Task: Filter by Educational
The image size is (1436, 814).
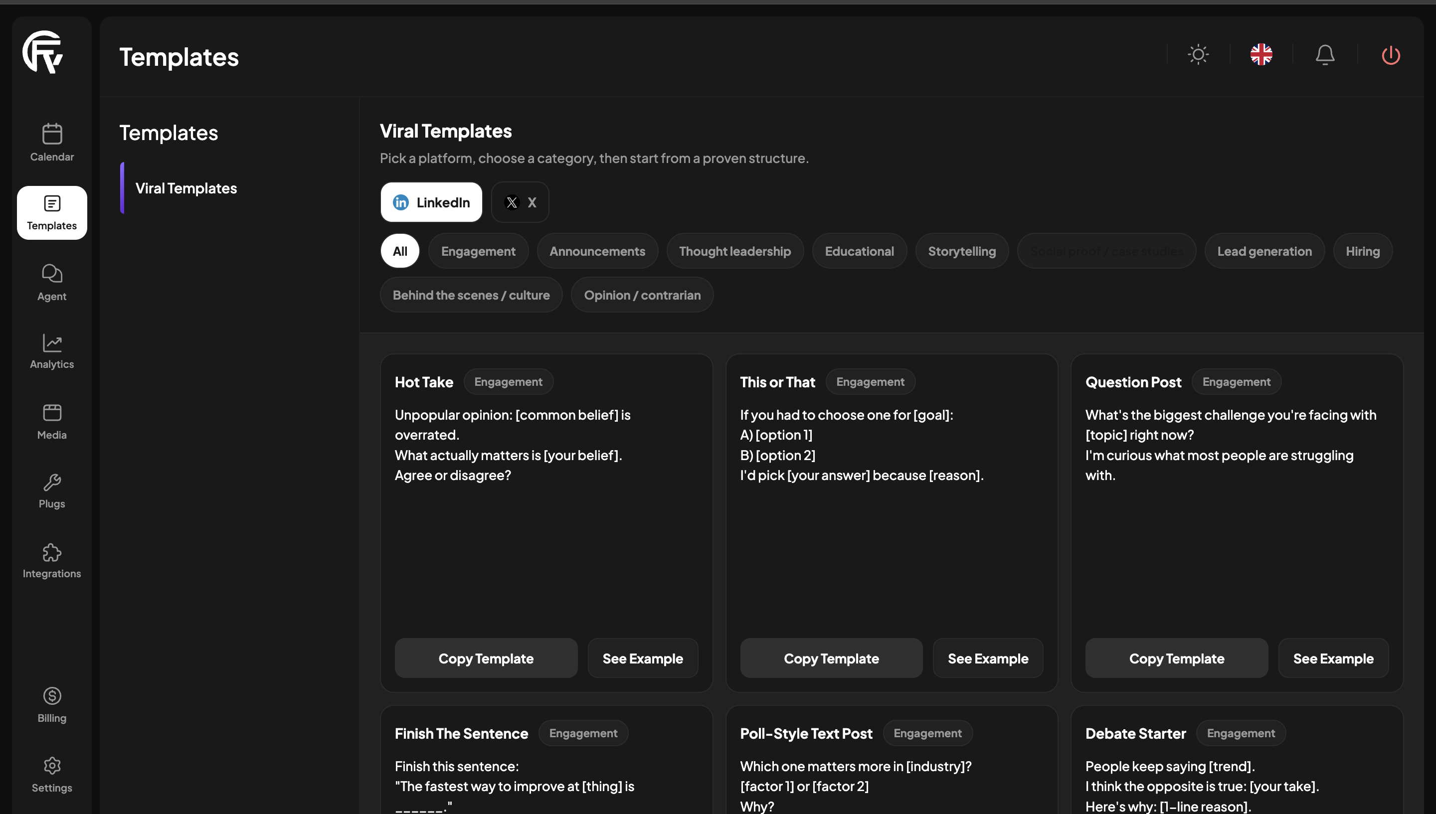Action: pyautogui.click(x=860, y=251)
